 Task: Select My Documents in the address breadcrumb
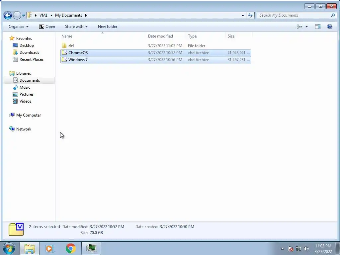click(68, 15)
